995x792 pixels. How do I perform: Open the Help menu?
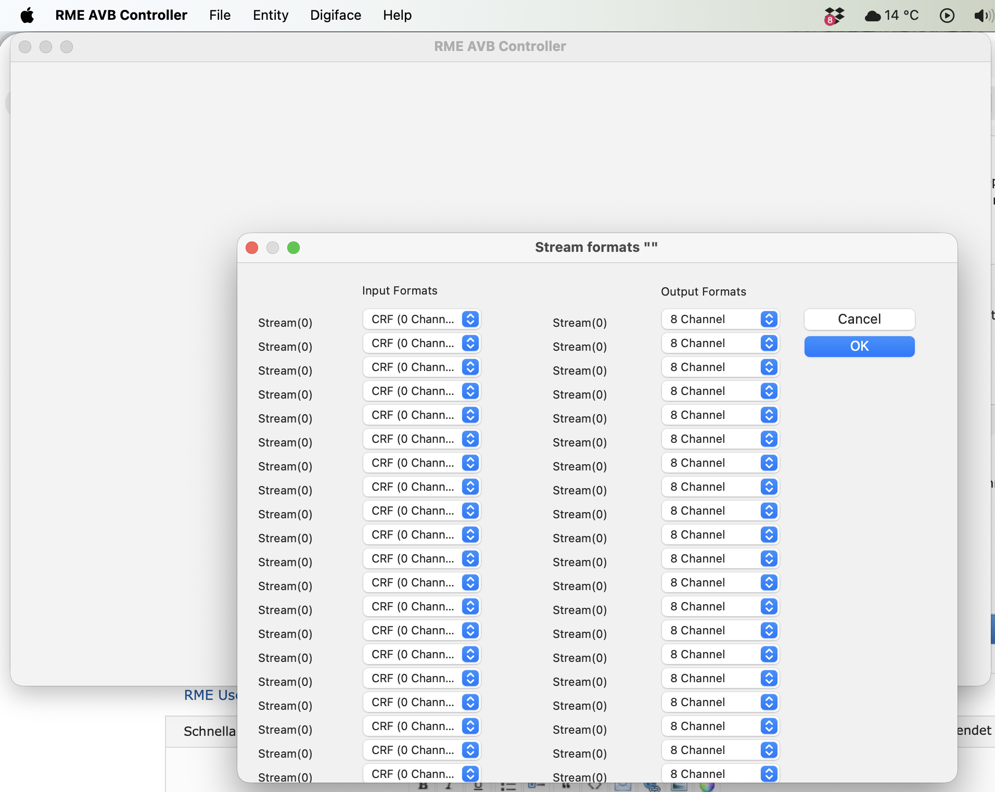[397, 16]
